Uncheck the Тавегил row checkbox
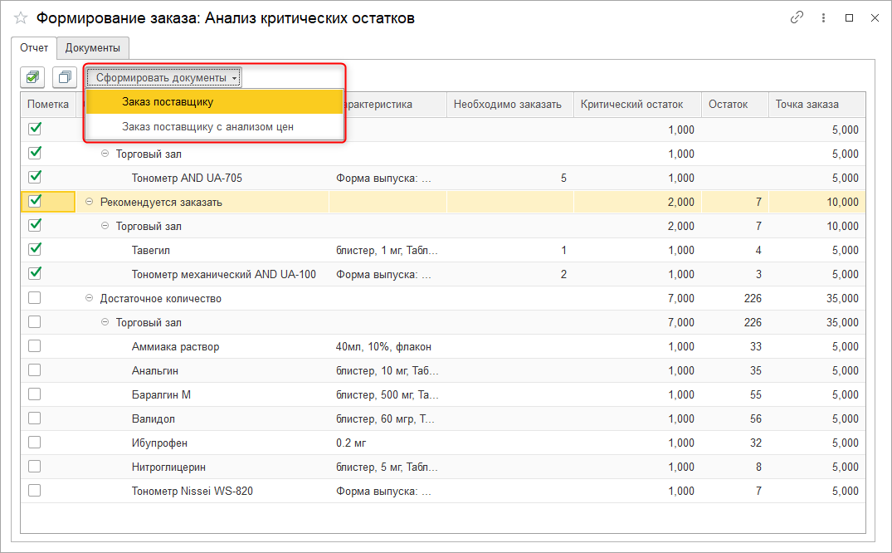892x553 pixels. click(x=35, y=249)
